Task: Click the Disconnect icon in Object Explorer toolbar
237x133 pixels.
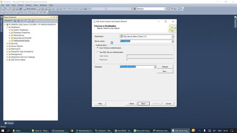Action: click(19, 21)
